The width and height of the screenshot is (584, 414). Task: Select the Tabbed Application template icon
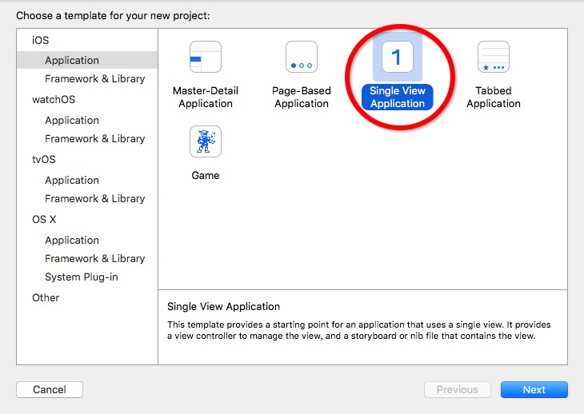click(x=494, y=57)
